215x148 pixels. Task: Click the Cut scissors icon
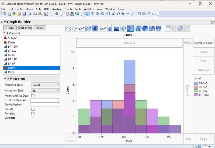pos(30,14)
